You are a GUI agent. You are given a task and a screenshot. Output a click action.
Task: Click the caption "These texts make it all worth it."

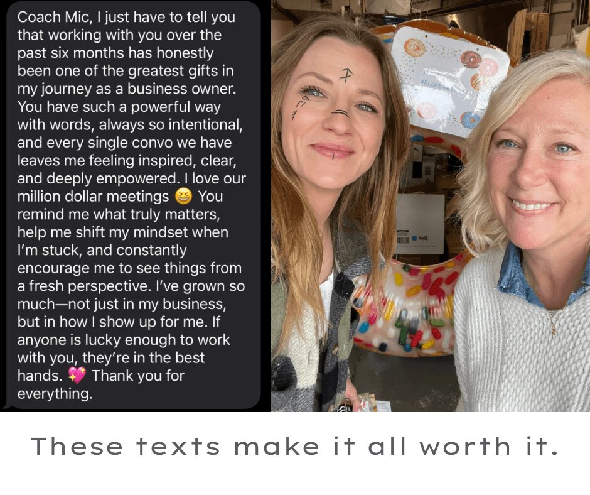click(x=294, y=447)
